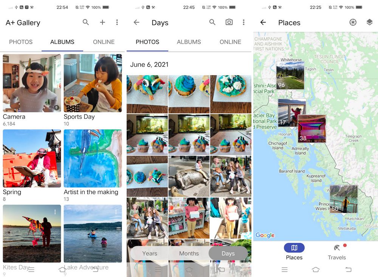Open the Days screen three-dot overflow menu
378x277 pixels.
tap(243, 22)
